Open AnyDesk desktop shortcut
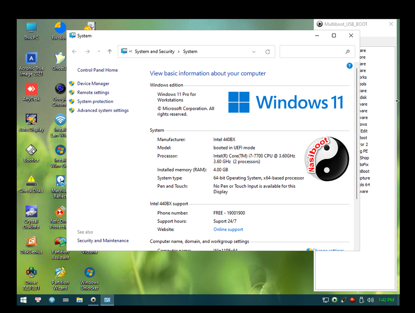 pyautogui.click(x=31, y=92)
